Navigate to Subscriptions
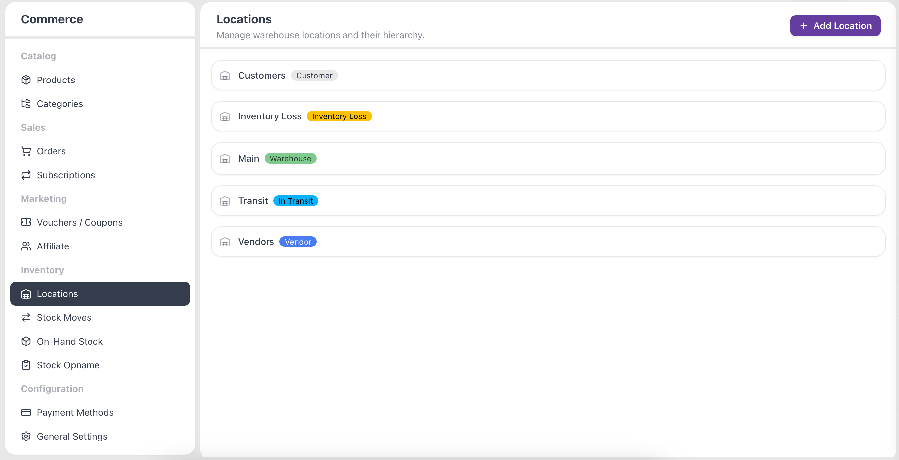The width and height of the screenshot is (899, 460). point(100,175)
